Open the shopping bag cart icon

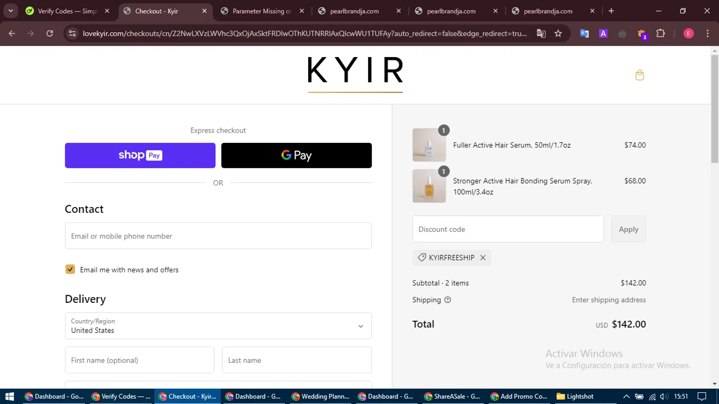point(639,75)
